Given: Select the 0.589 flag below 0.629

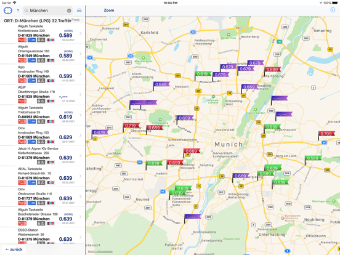Looking at the screenshot, I should point(266,174).
